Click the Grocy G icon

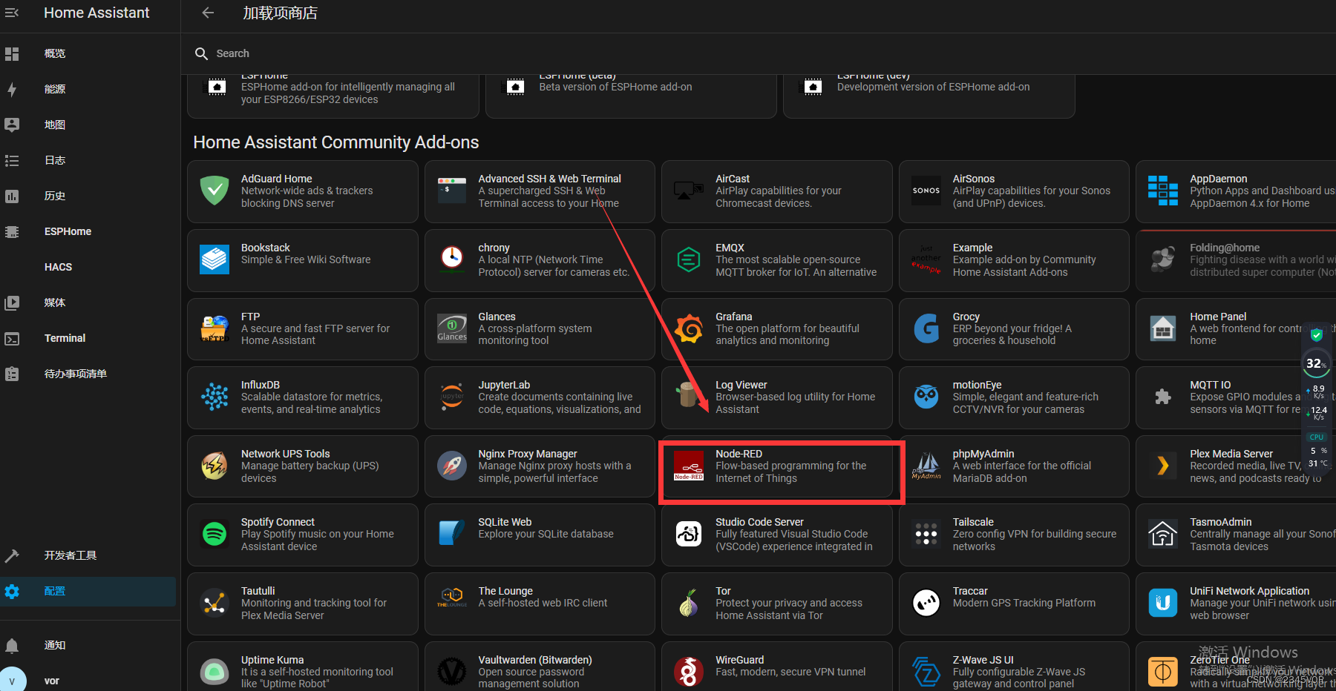click(x=926, y=328)
